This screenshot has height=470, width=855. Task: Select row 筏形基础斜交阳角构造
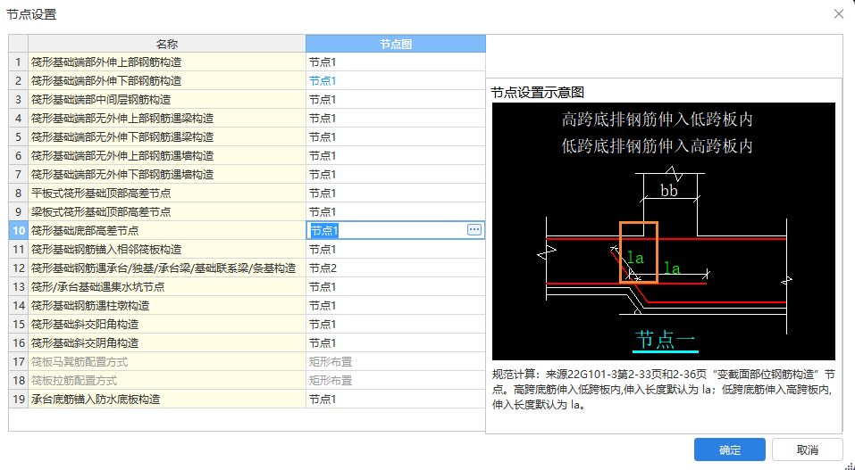click(x=167, y=324)
